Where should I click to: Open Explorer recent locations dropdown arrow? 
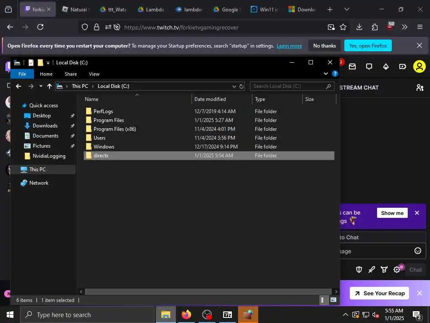pyautogui.click(x=41, y=86)
